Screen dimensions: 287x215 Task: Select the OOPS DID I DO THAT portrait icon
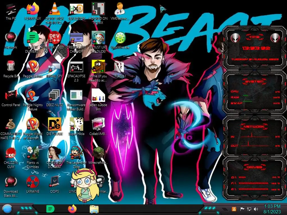(x=55, y=153)
